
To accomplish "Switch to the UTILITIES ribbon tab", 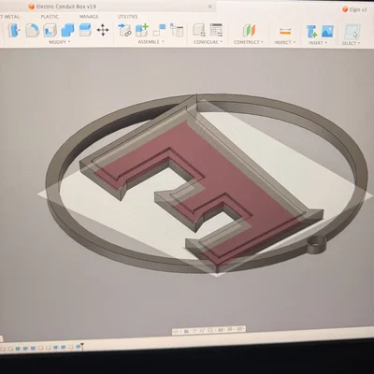I will click(x=127, y=17).
